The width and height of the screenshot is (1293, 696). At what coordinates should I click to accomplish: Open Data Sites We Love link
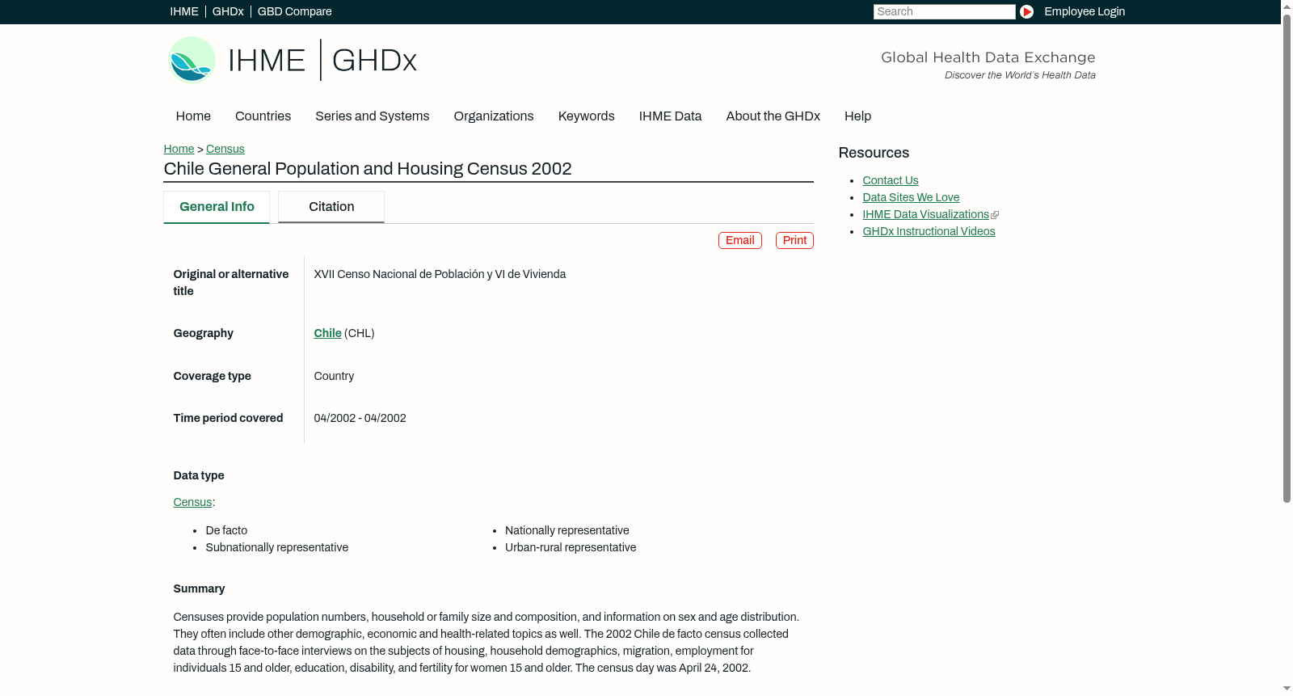tap(911, 197)
